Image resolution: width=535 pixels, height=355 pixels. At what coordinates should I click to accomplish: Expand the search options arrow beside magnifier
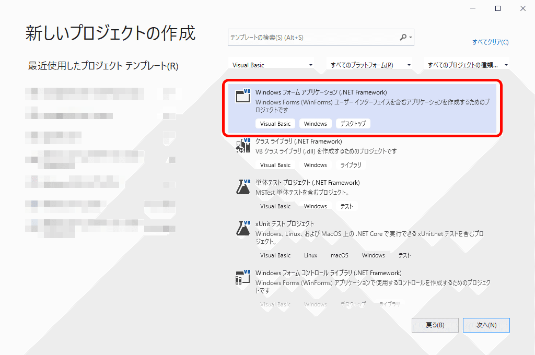click(x=411, y=37)
